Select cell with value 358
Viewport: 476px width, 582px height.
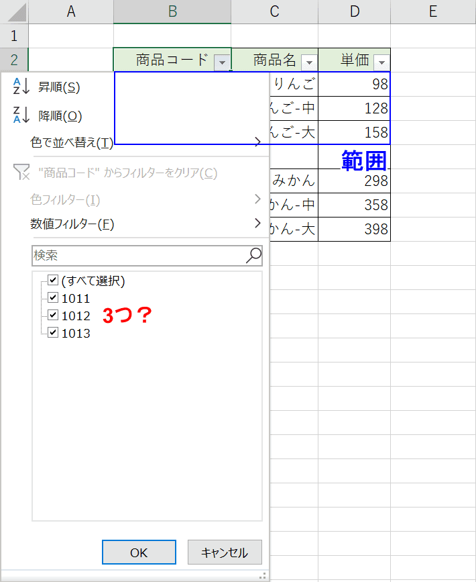point(354,205)
